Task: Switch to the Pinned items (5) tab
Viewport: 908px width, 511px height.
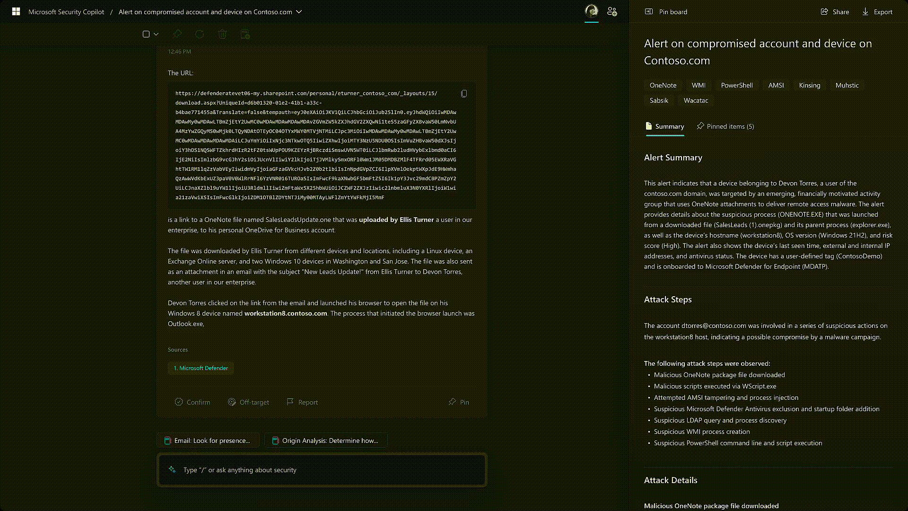Action: pos(725,126)
